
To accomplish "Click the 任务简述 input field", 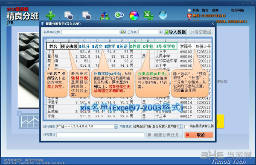I will point(100,135).
